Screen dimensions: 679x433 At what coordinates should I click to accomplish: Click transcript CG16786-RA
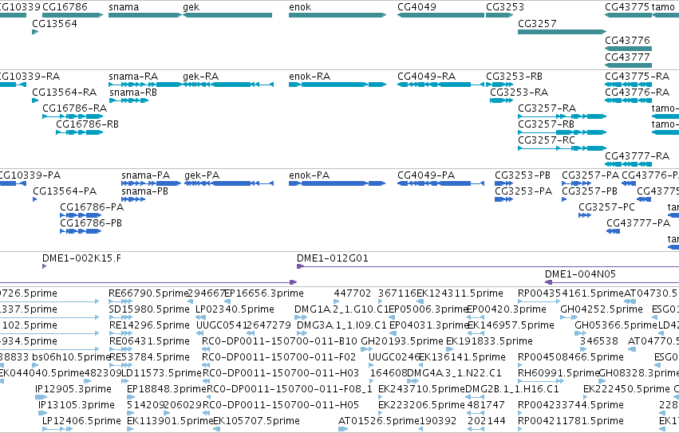coord(73,116)
